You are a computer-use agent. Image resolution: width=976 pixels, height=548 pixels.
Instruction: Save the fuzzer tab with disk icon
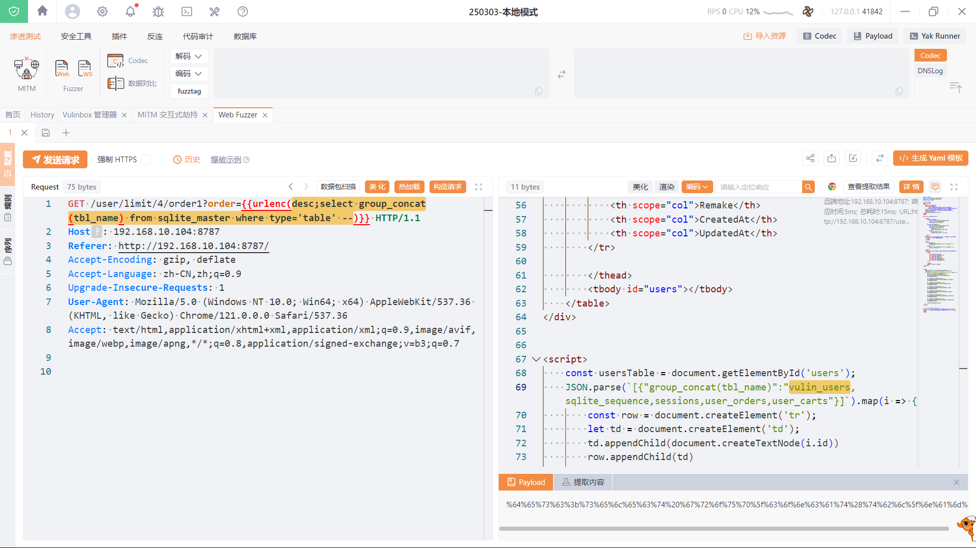46,133
